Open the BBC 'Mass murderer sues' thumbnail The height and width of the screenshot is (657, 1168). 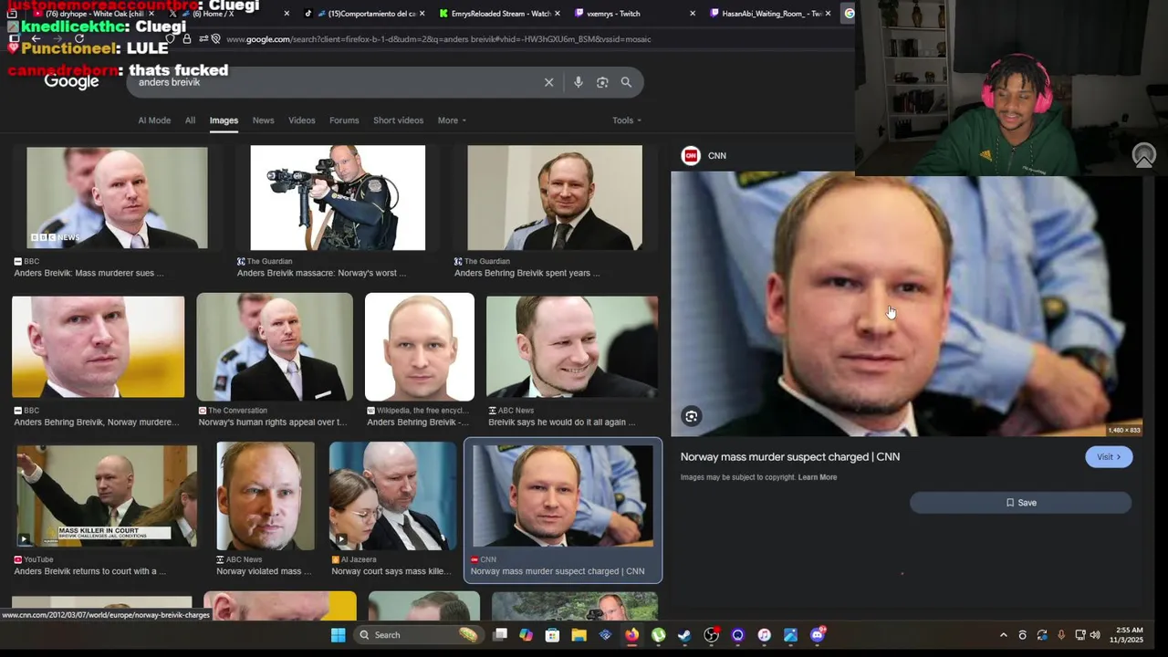click(117, 198)
